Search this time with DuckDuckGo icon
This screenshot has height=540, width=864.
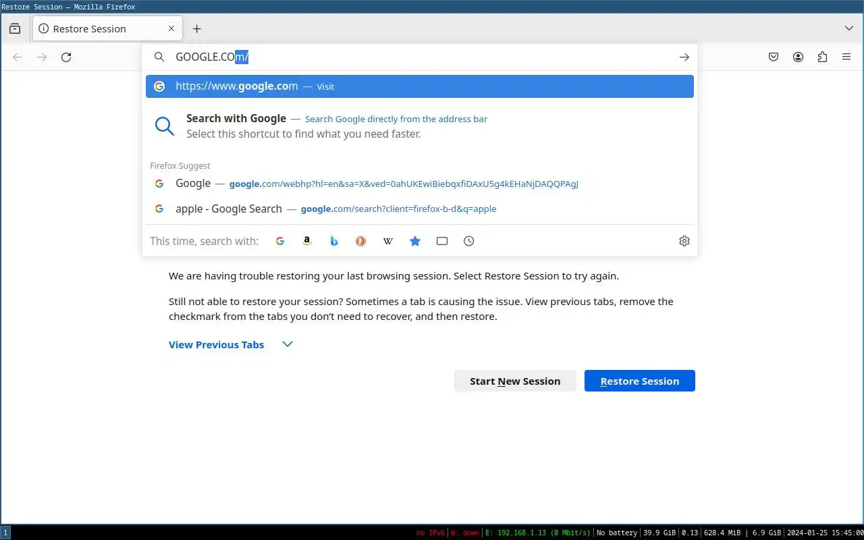361,241
